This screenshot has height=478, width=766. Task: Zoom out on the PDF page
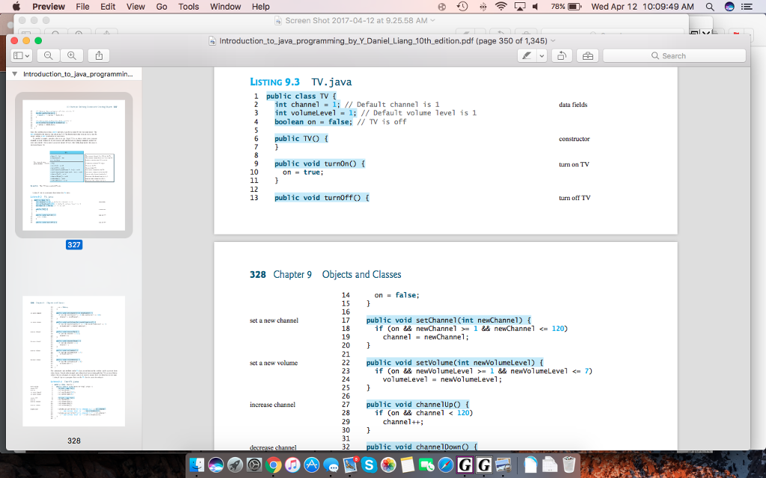[46, 55]
